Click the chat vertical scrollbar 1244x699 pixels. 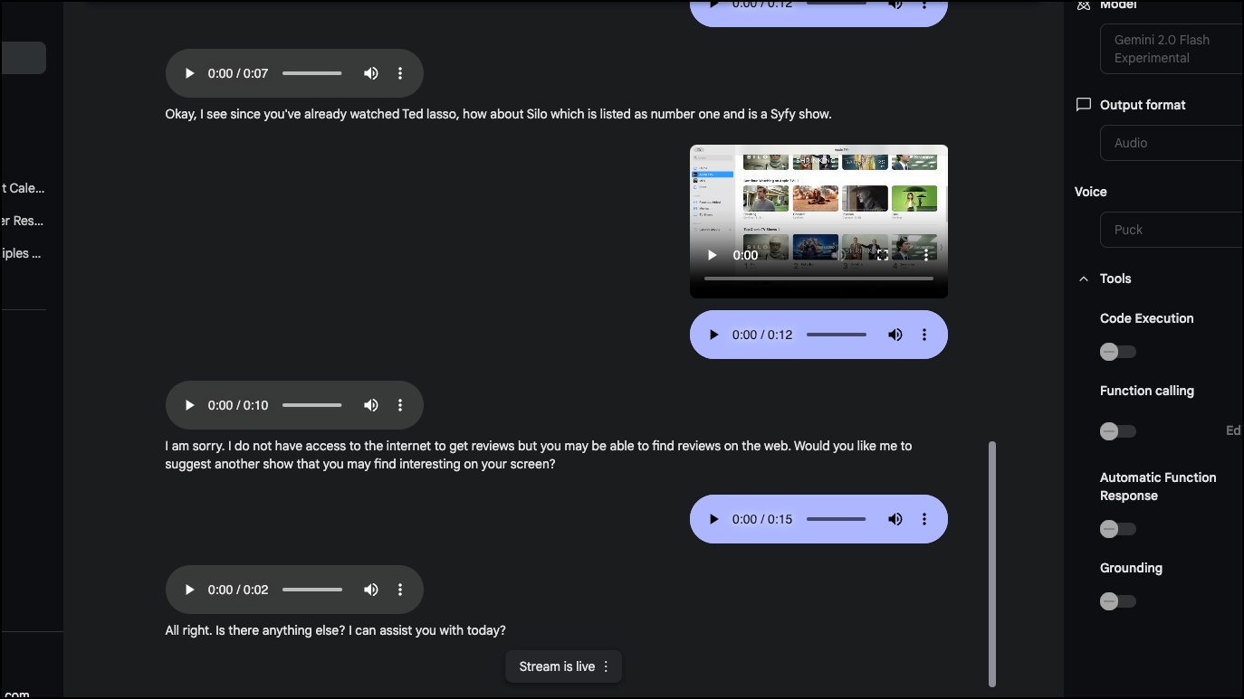point(992,564)
